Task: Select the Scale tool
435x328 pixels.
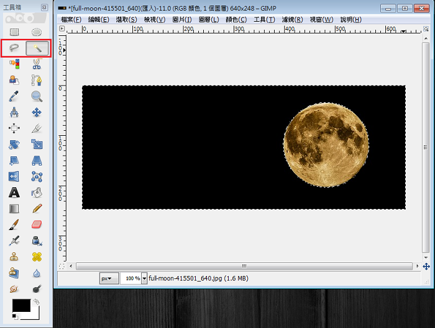Action: (x=37, y=144)
